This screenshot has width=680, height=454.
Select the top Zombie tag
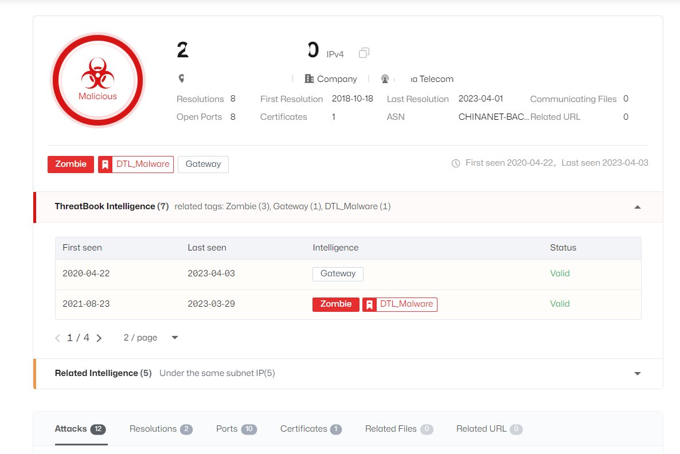[x=71, y=165]
